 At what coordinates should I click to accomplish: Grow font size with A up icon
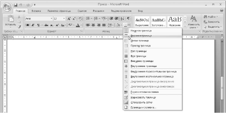(69, 19)
